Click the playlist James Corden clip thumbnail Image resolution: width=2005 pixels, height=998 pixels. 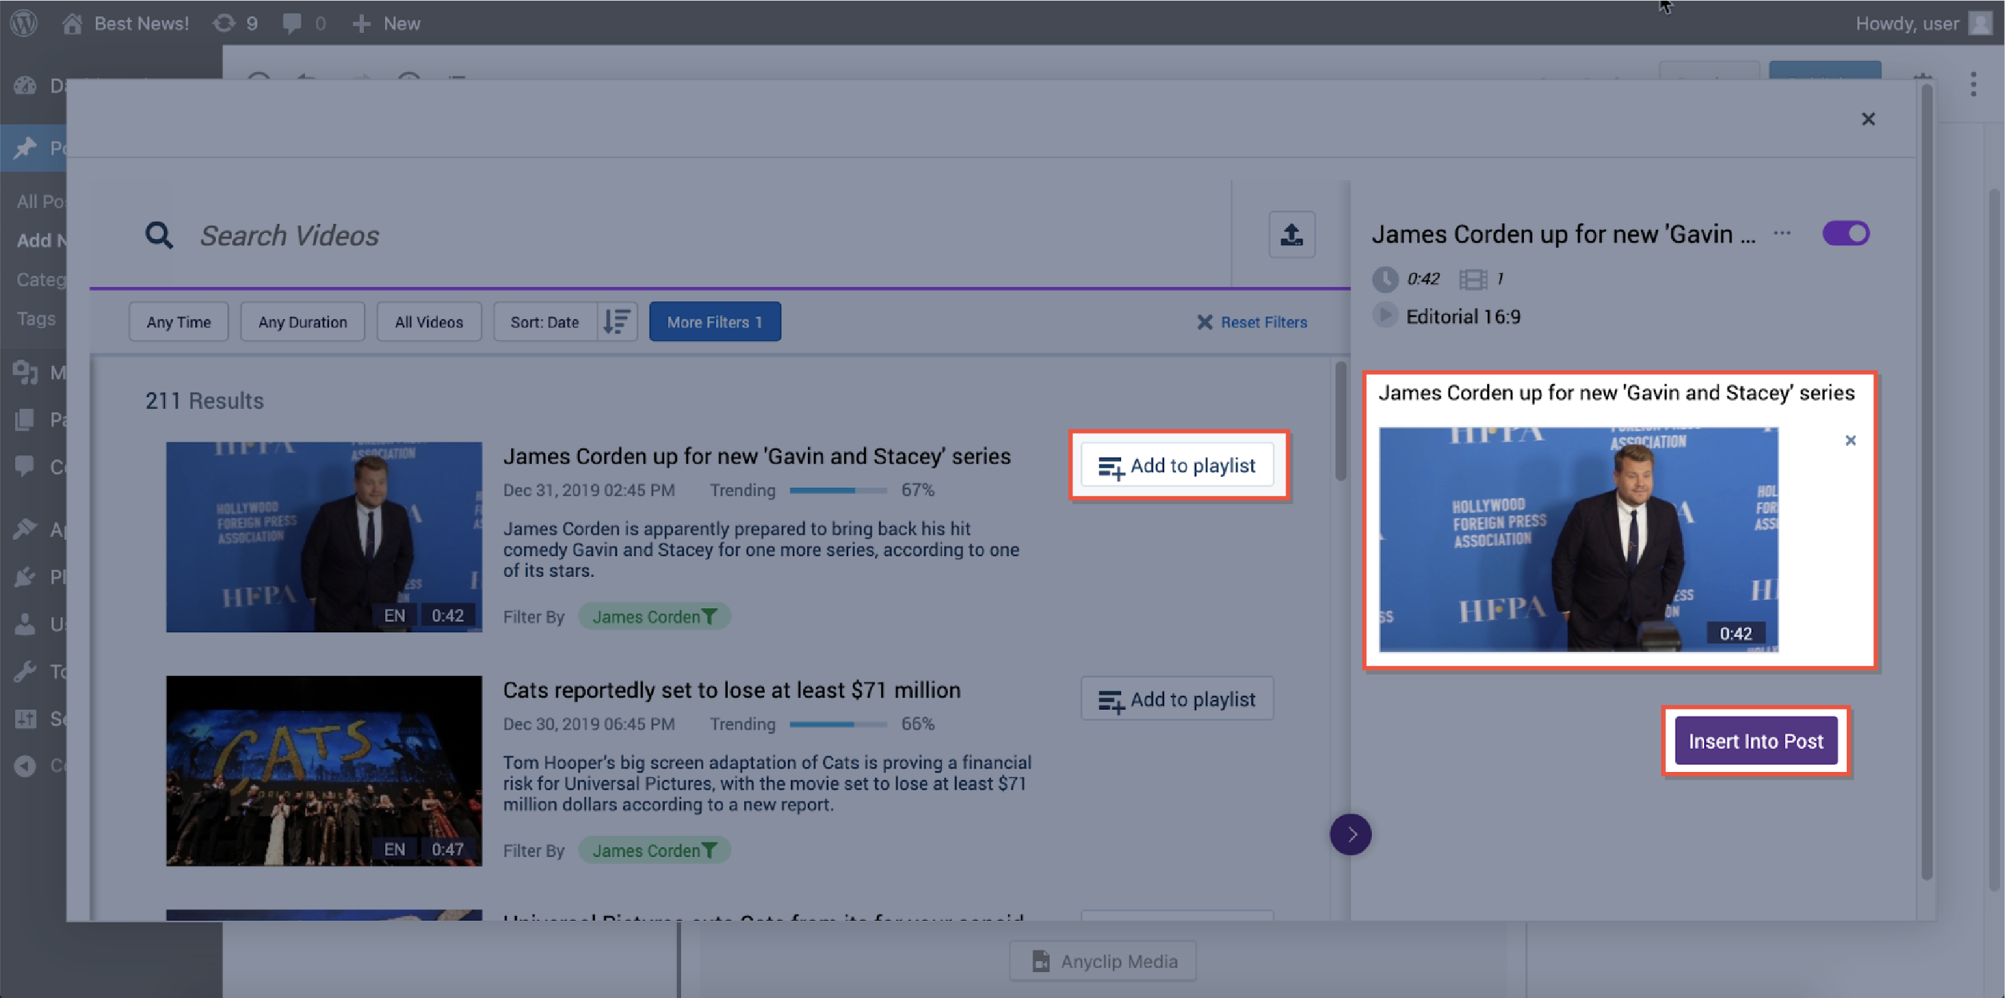point(1577,539)
